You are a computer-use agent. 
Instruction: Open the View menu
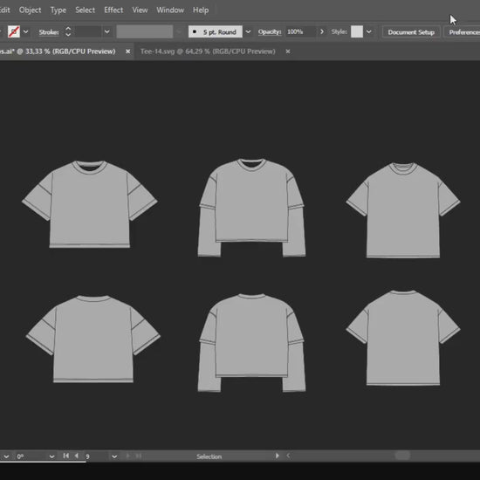point(140,10)
